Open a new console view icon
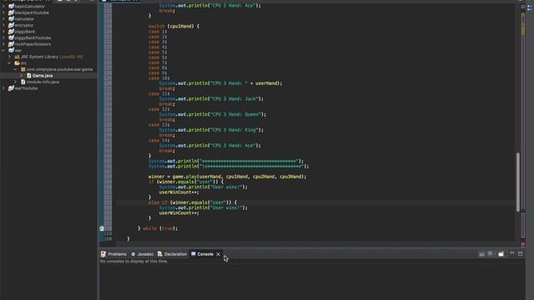Image resolution: width=534 pixels, height=300 pixels. (501, 254)
